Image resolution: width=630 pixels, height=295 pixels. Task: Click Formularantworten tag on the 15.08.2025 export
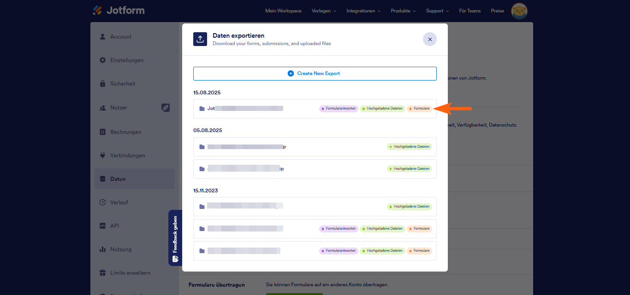(x=339, y=109)
